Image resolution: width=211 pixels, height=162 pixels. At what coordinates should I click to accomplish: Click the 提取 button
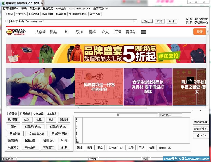(x=64, y=147)
